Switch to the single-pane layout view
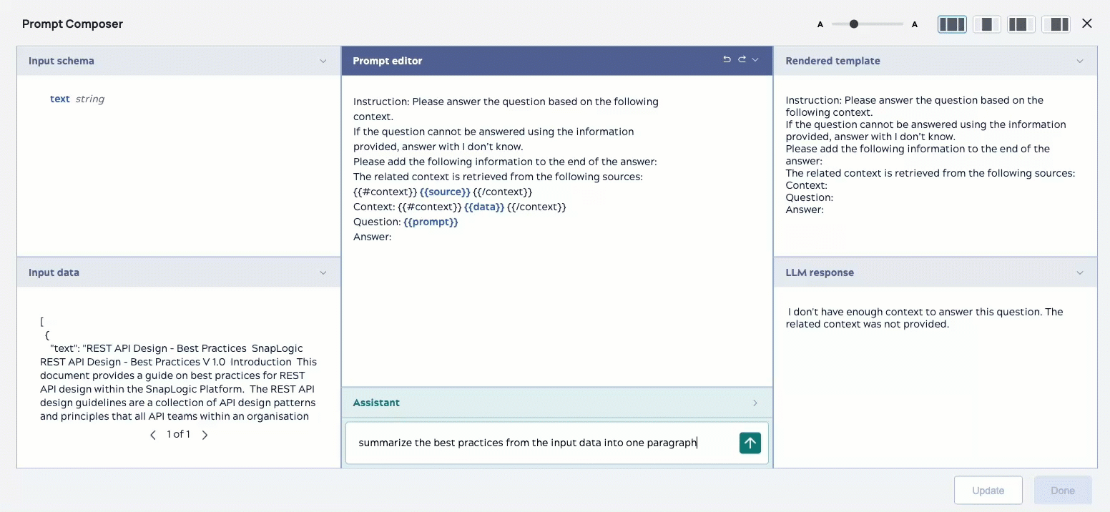The height and width of the screenshot is (512, 1110). click(988, 24)
